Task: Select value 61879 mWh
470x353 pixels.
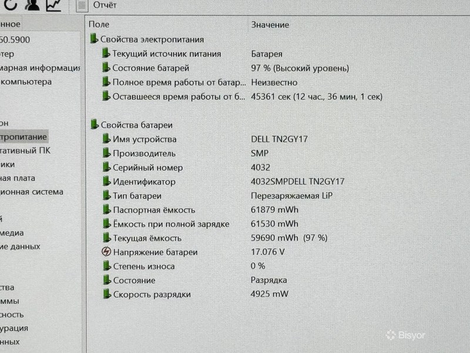Action: click(274, 209)
